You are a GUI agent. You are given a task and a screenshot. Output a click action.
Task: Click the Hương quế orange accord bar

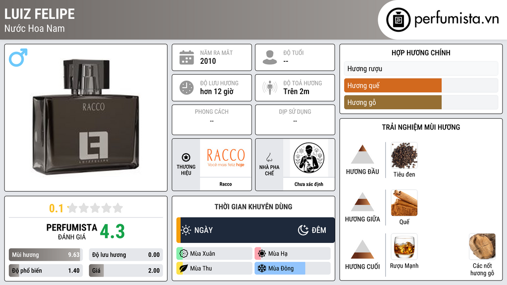tap(393, 86)
